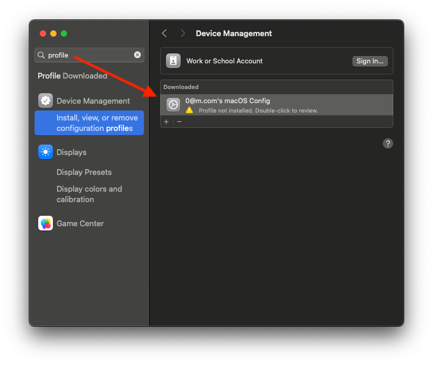Click into the profile search field

click(89, 55)
